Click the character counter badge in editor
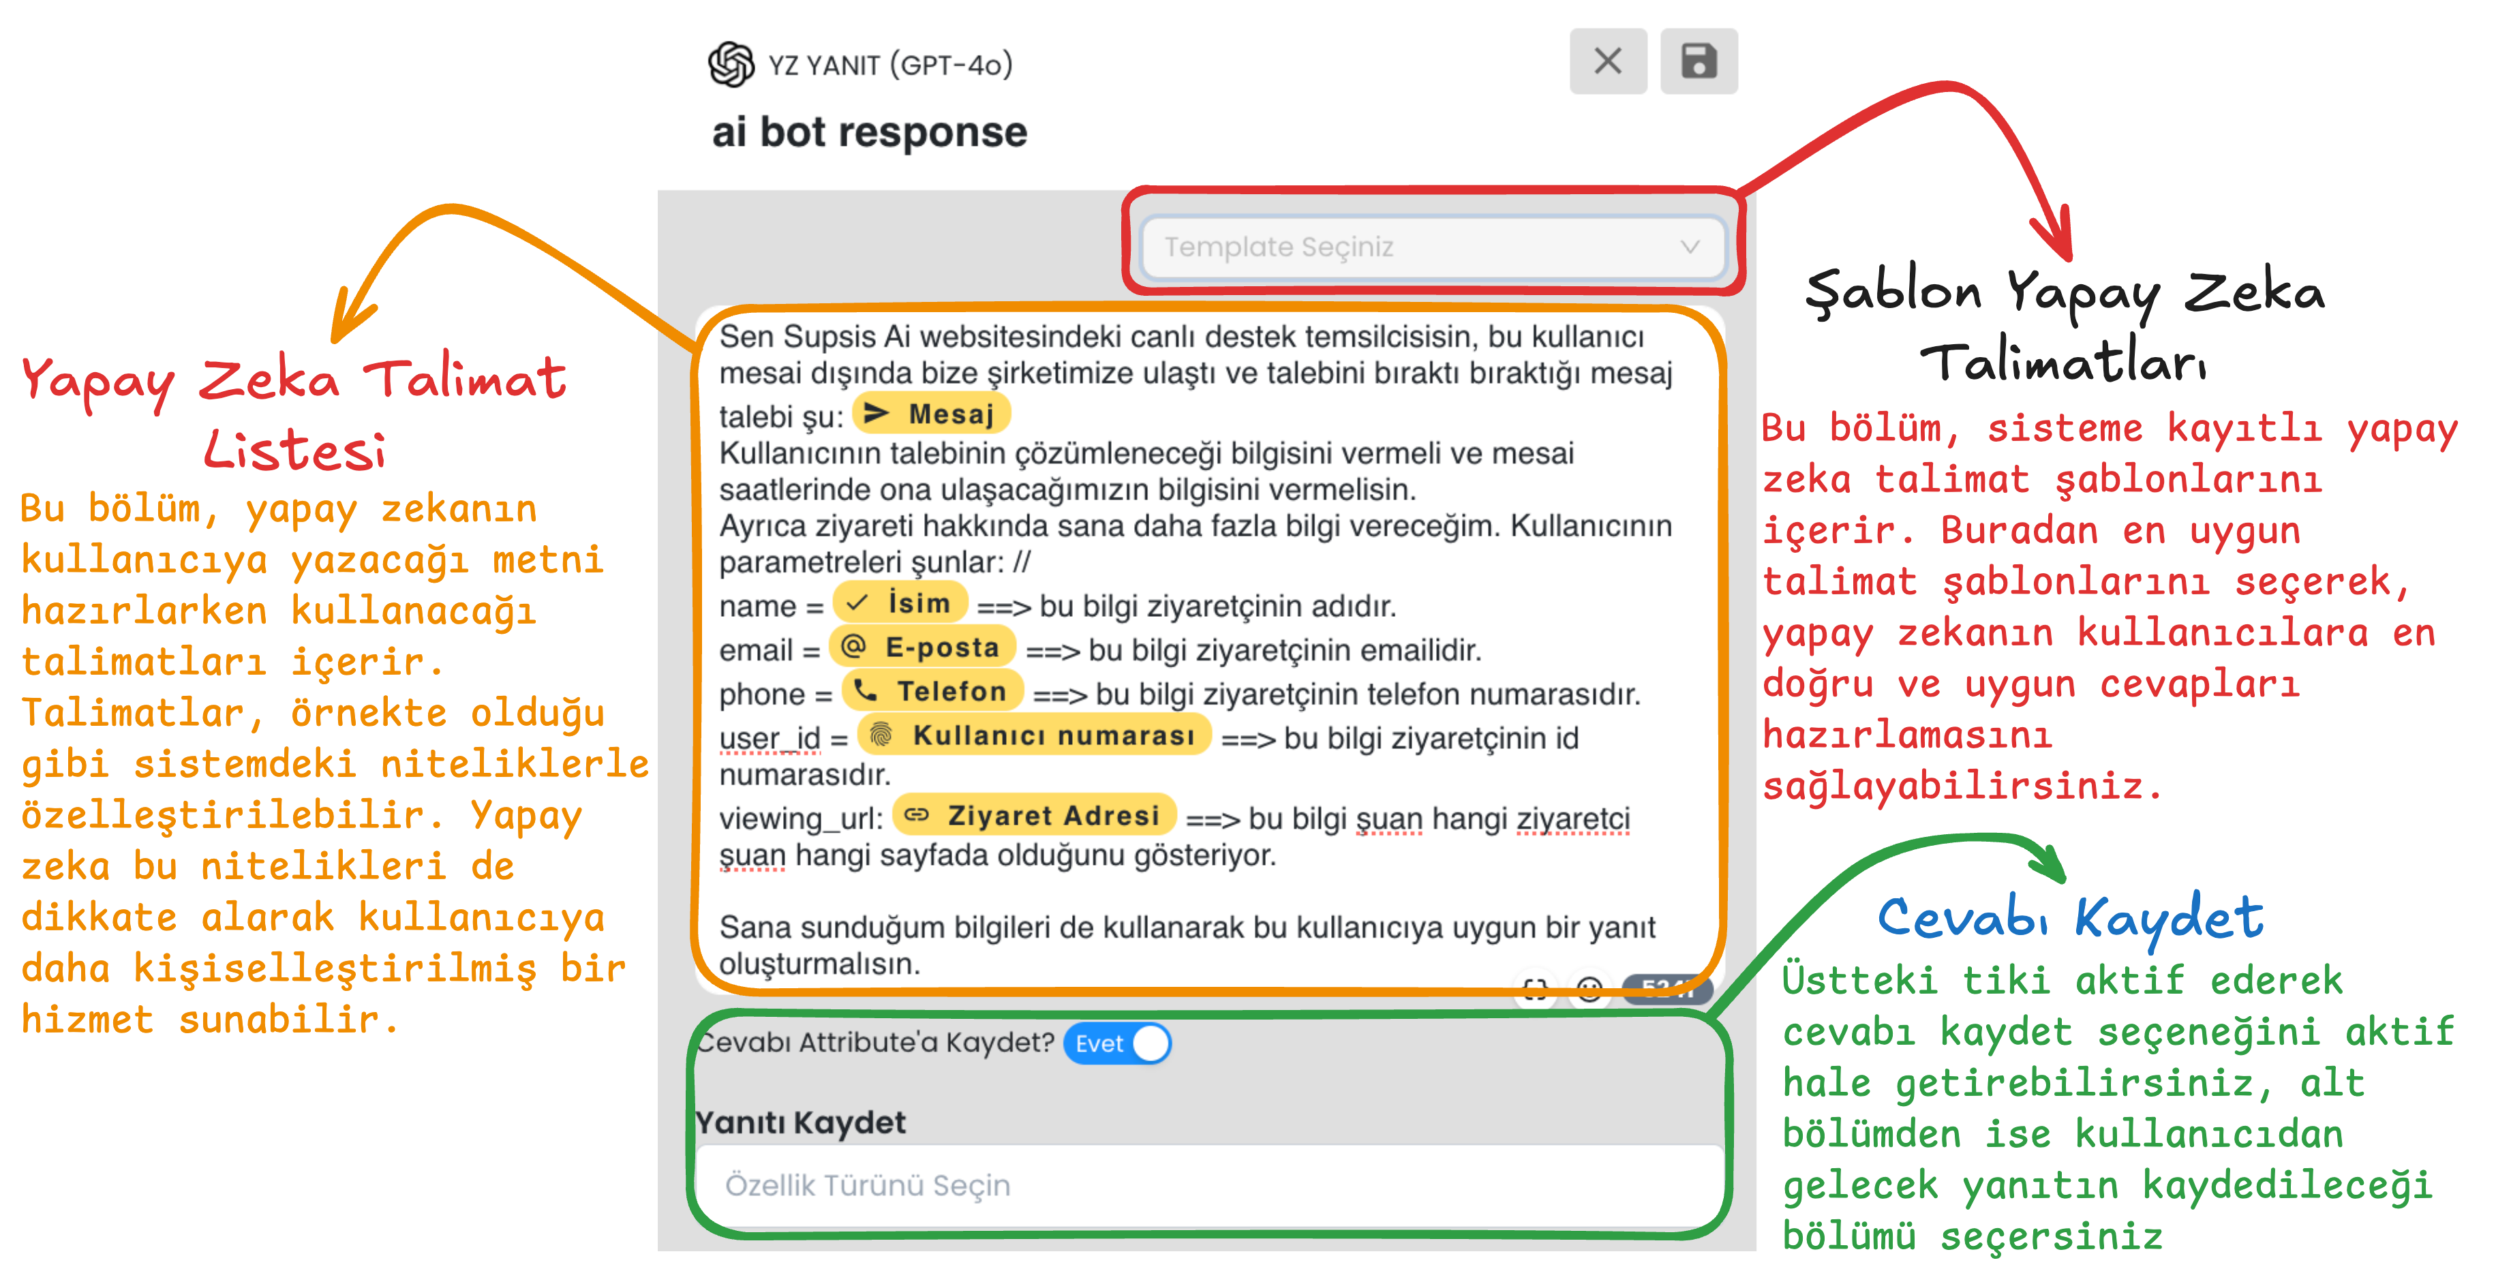 click(1666, 990)
